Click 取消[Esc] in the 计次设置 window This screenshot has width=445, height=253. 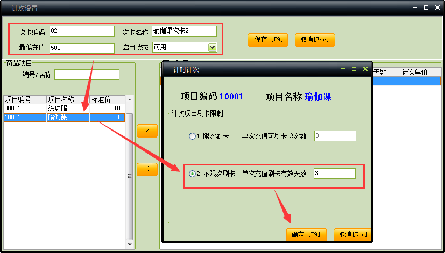click(x=315, y=40)
